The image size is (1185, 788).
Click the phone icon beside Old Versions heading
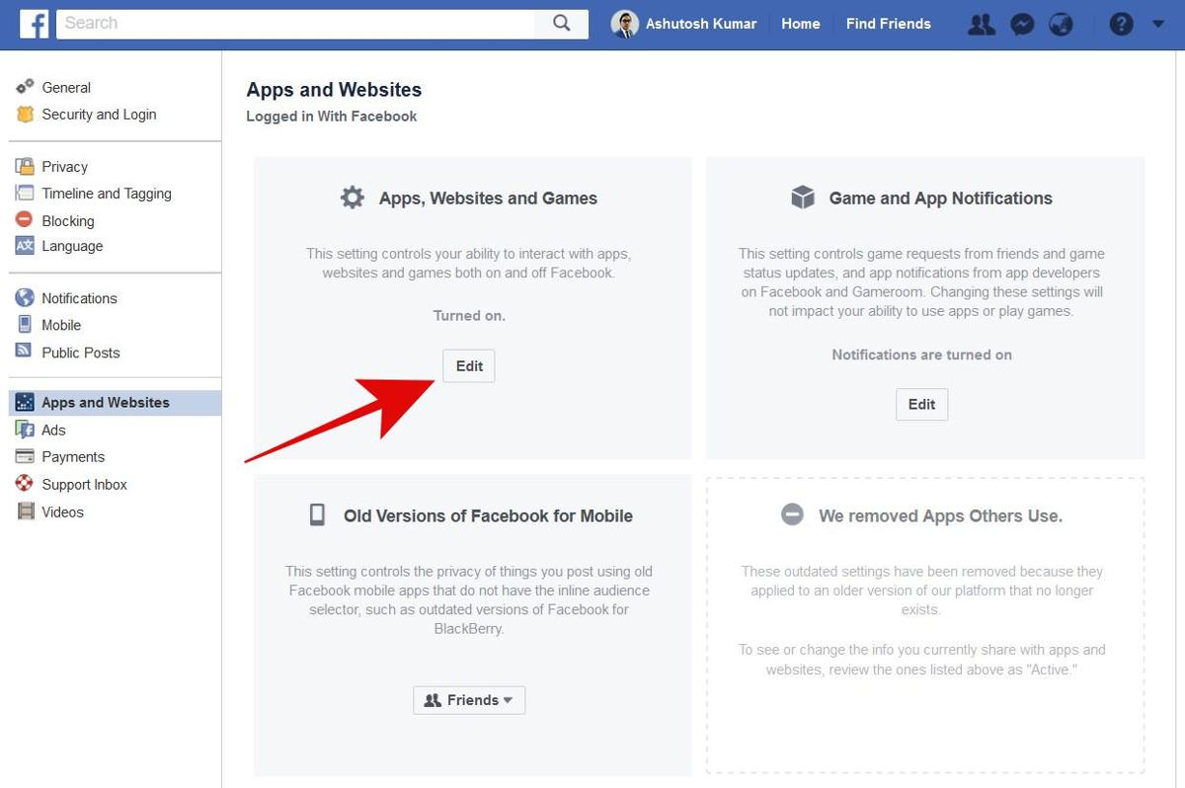[317, 514]
